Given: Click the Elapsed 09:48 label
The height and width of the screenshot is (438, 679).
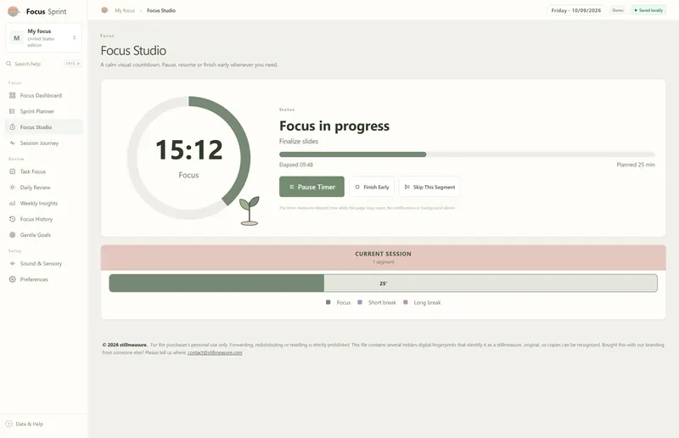Looking at the screenshot, I should click(296, 165).
